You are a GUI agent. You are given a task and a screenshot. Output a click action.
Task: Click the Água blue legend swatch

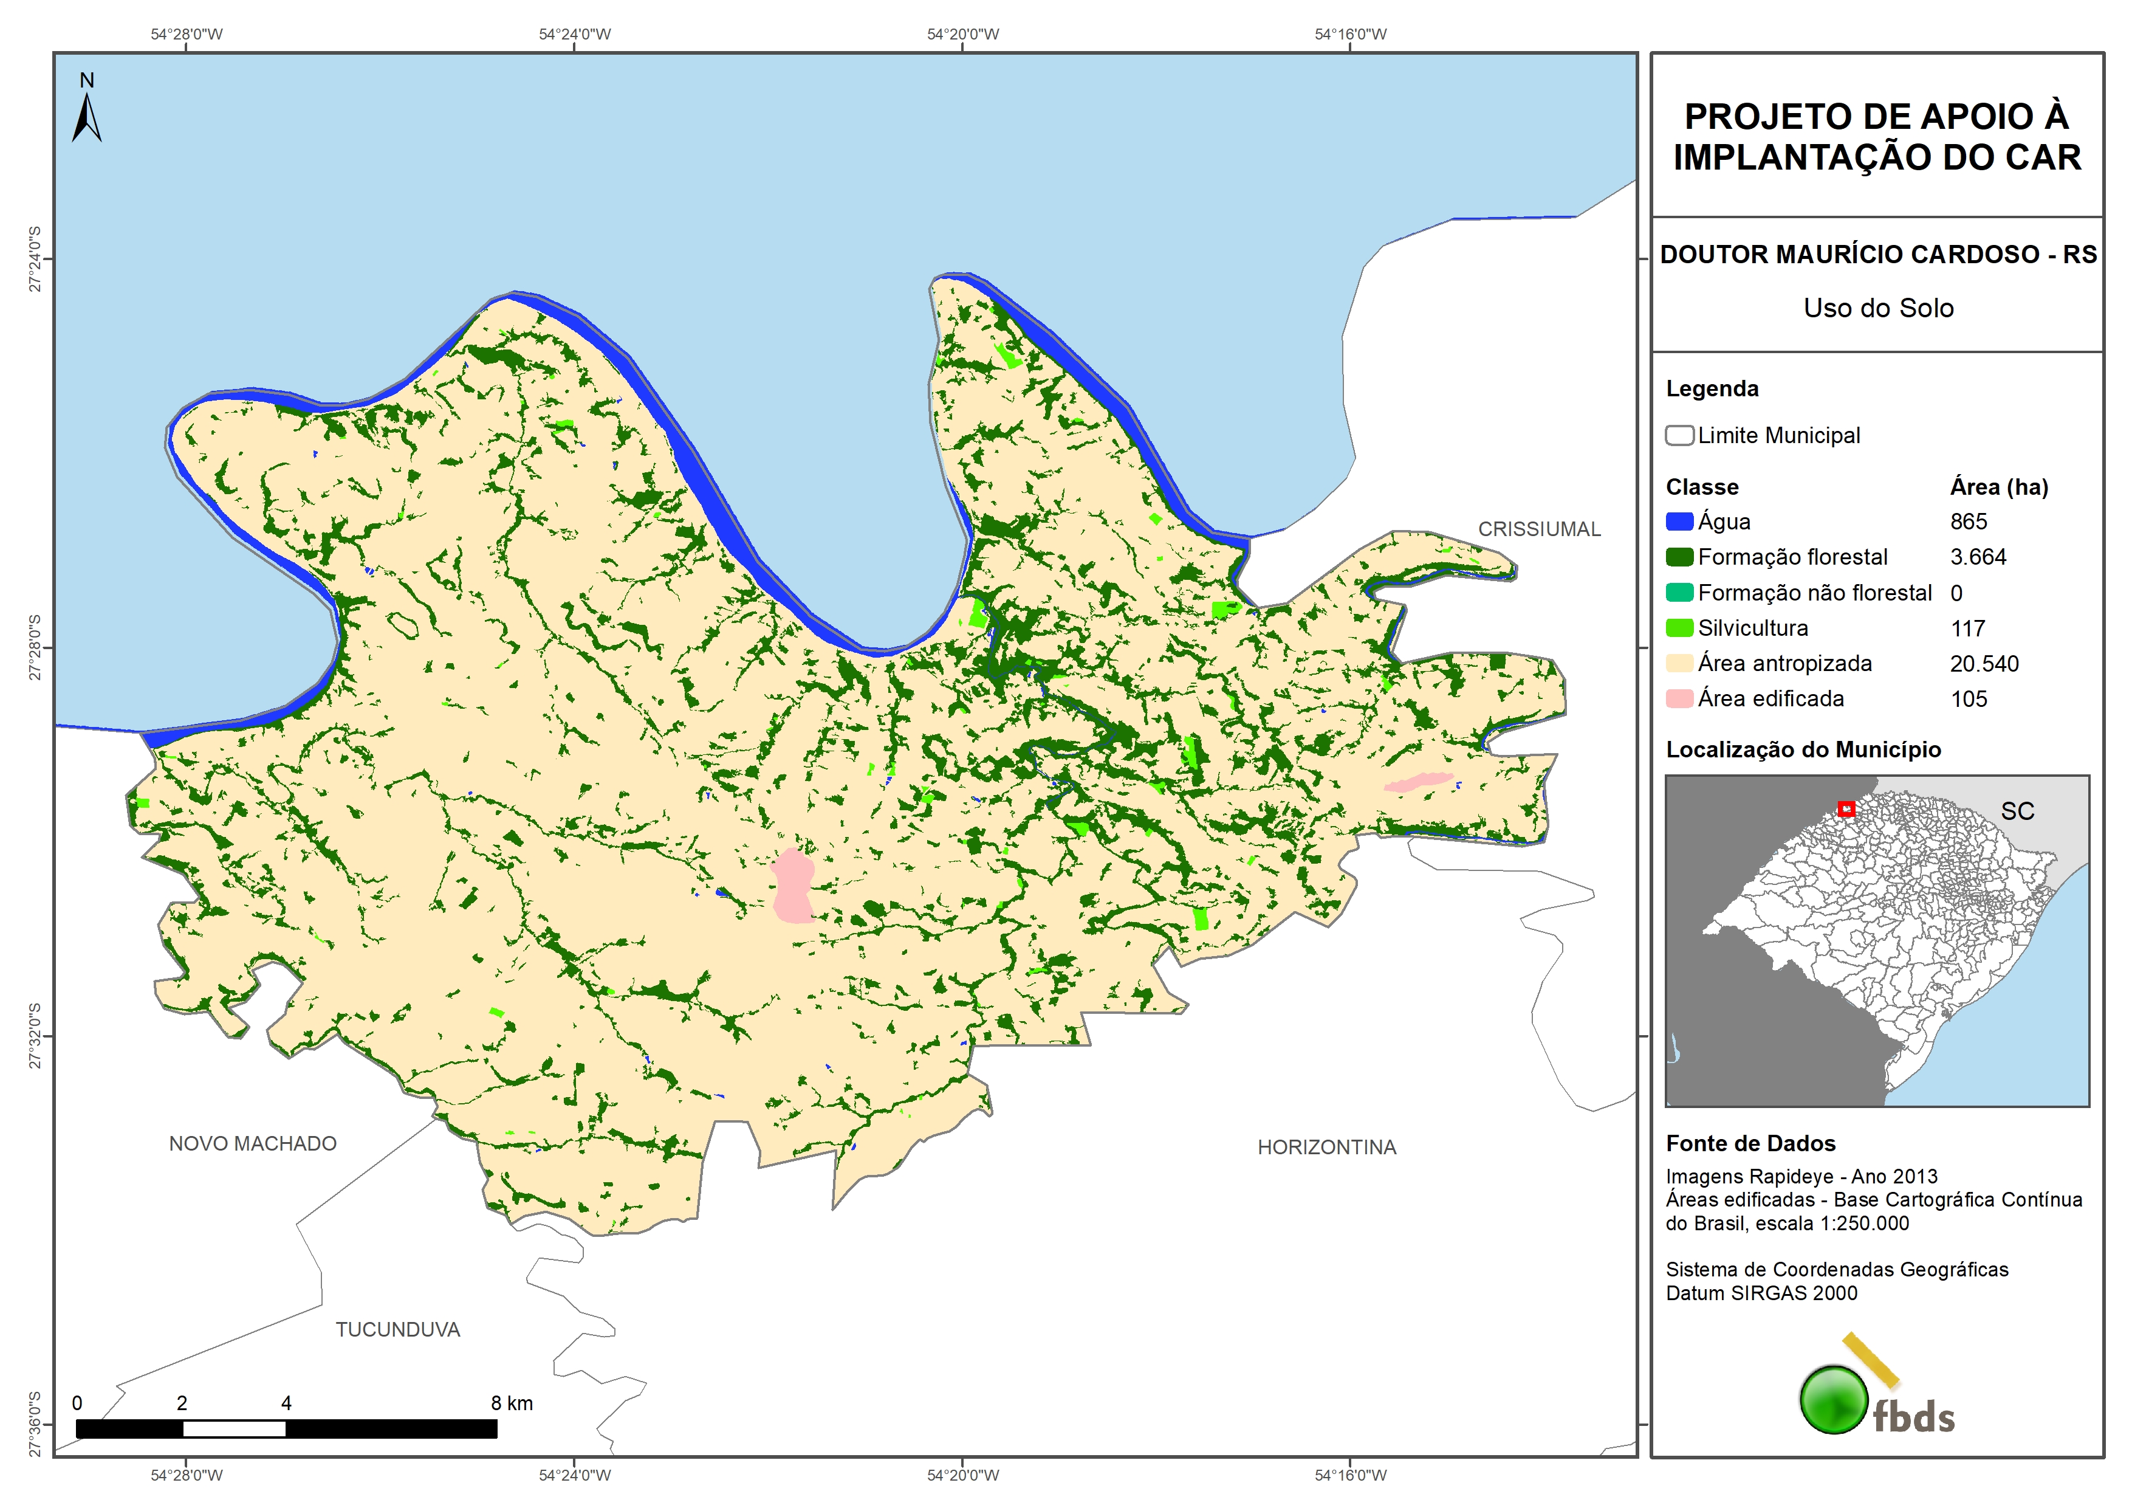[x=1679, y=522]
